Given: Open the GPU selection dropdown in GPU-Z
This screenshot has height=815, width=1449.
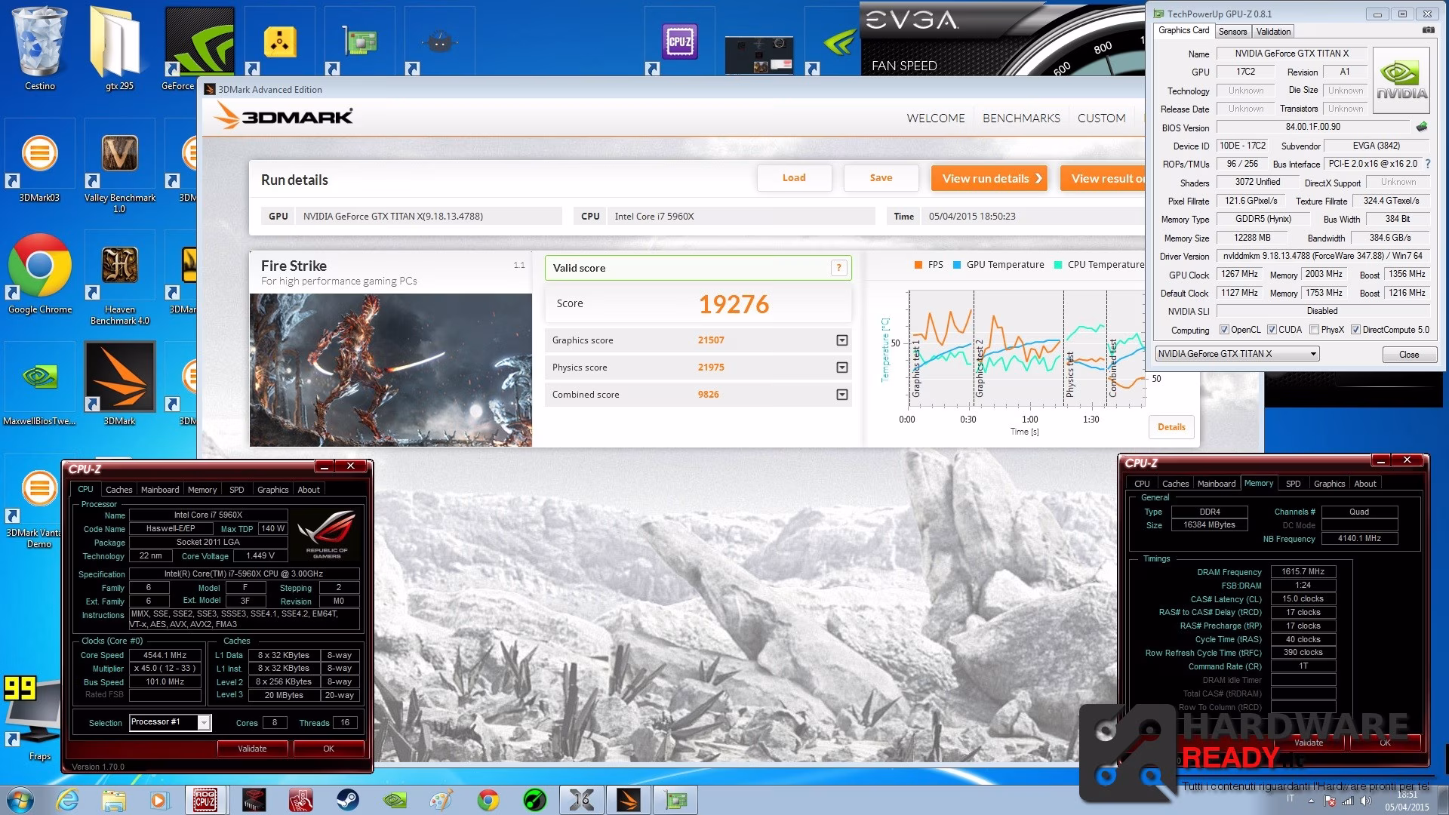Looking at the screenshot, I should click(1238, 354).
